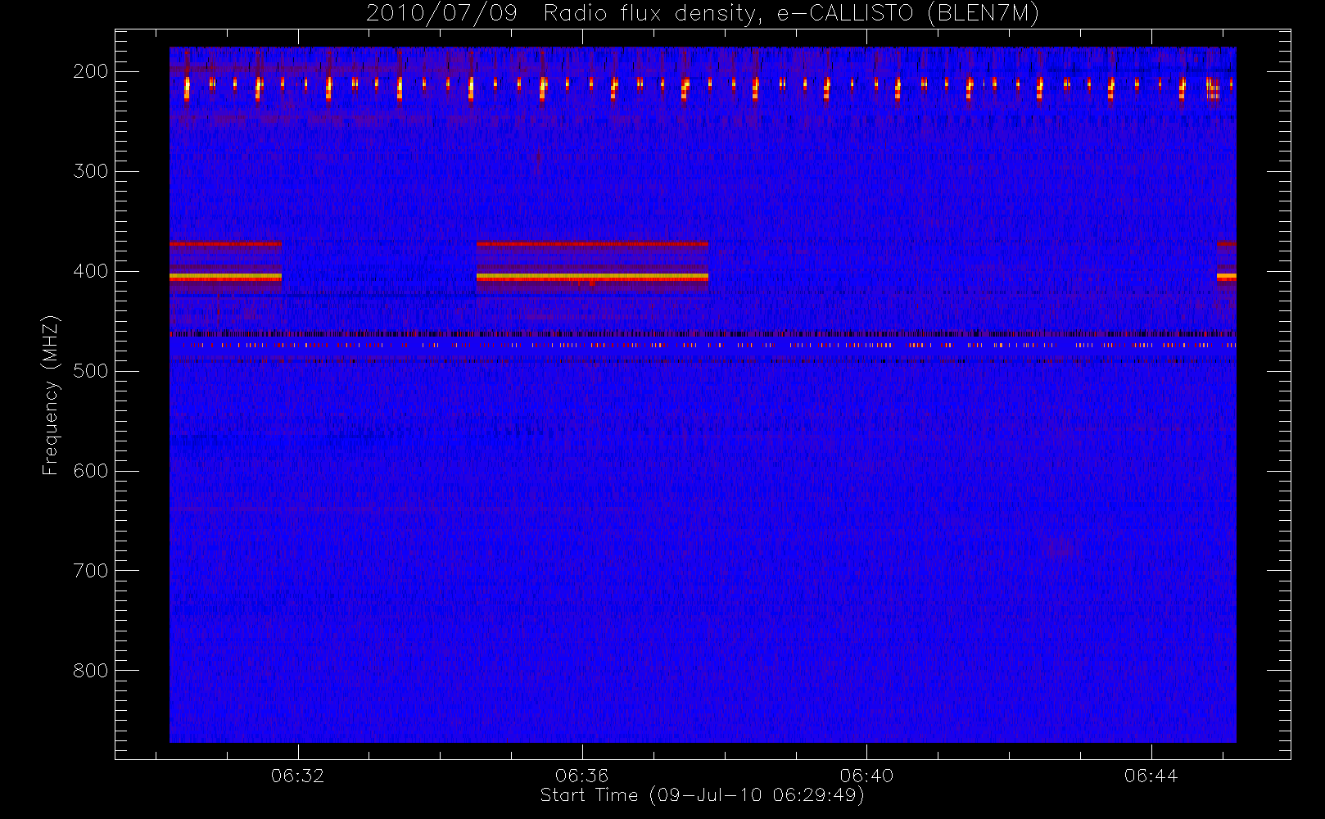Screen dimensions: 1325x819
Task: Click the 500 frequency tick label
Action: point(91,371)
